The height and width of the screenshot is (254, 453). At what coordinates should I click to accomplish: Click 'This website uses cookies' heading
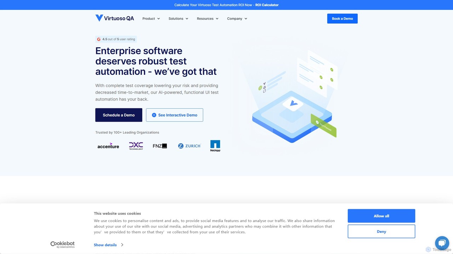point(117,213)
